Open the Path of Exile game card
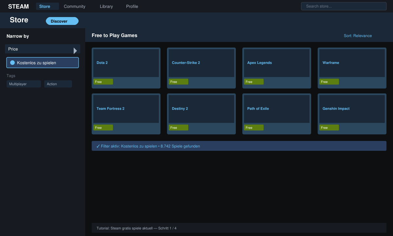 pyautogui.click(x=277, y=114)
